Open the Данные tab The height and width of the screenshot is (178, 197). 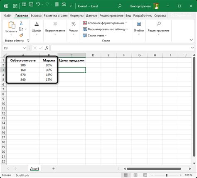[x=91, y=15]
